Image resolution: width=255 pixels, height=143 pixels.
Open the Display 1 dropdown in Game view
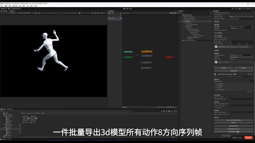pos(13,13)
